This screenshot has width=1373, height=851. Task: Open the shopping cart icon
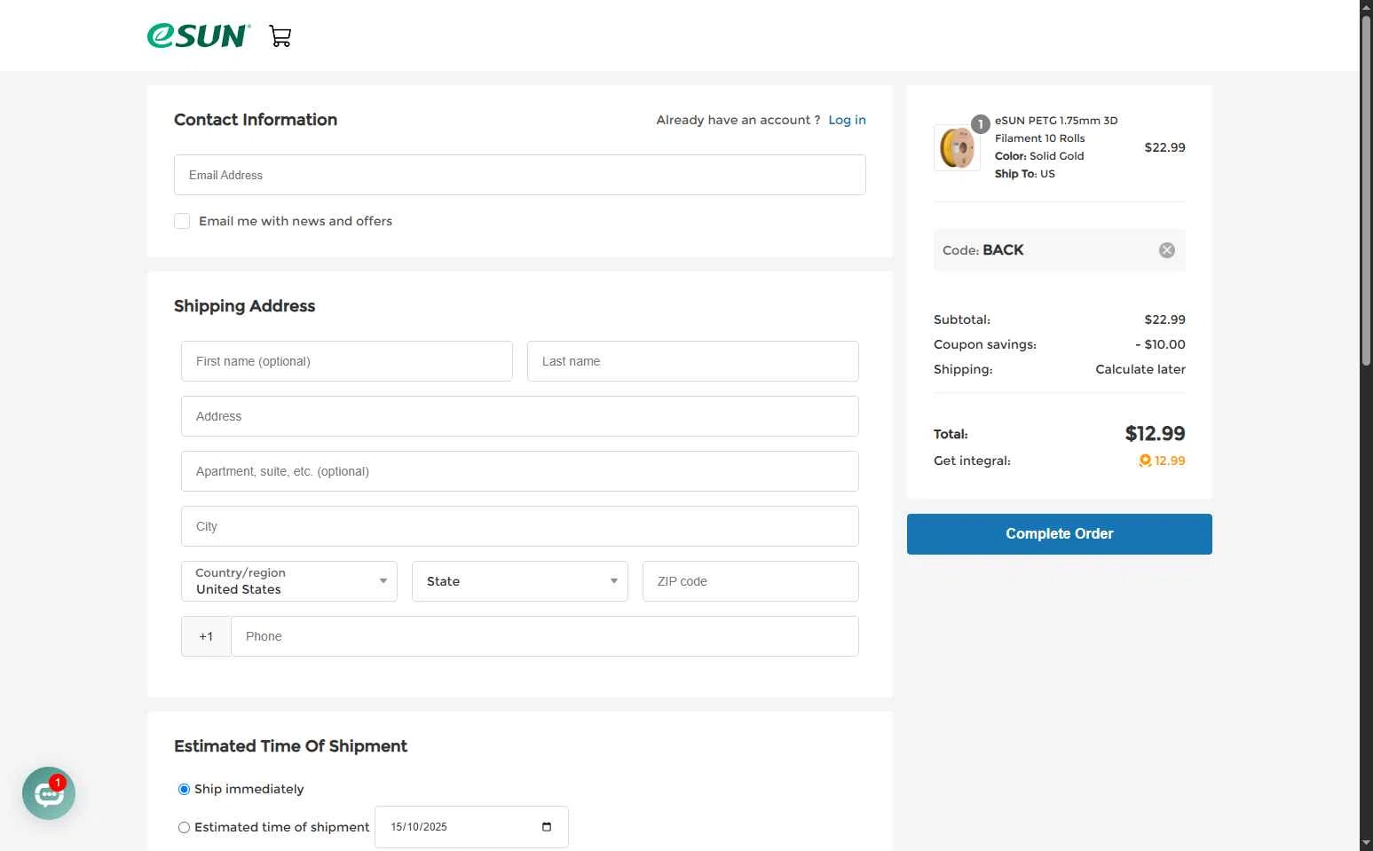pyautogui.click(x=280, y=36)
